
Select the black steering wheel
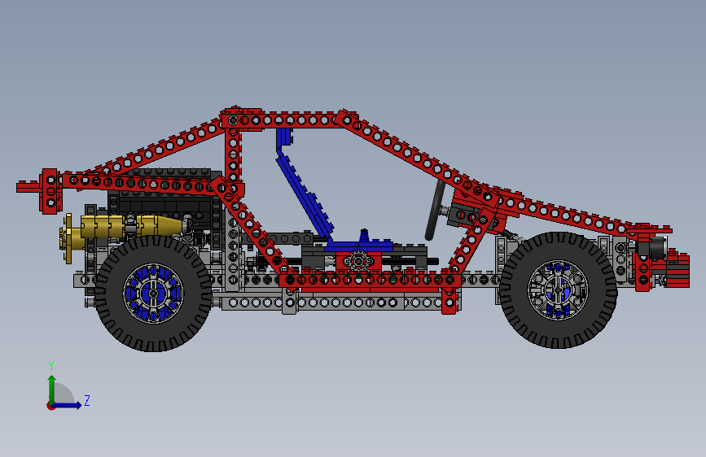[x=435, y=210]
